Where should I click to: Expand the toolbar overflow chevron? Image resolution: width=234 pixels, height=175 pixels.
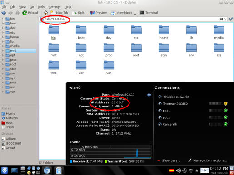pyautogui.click(x=135, y=15)
